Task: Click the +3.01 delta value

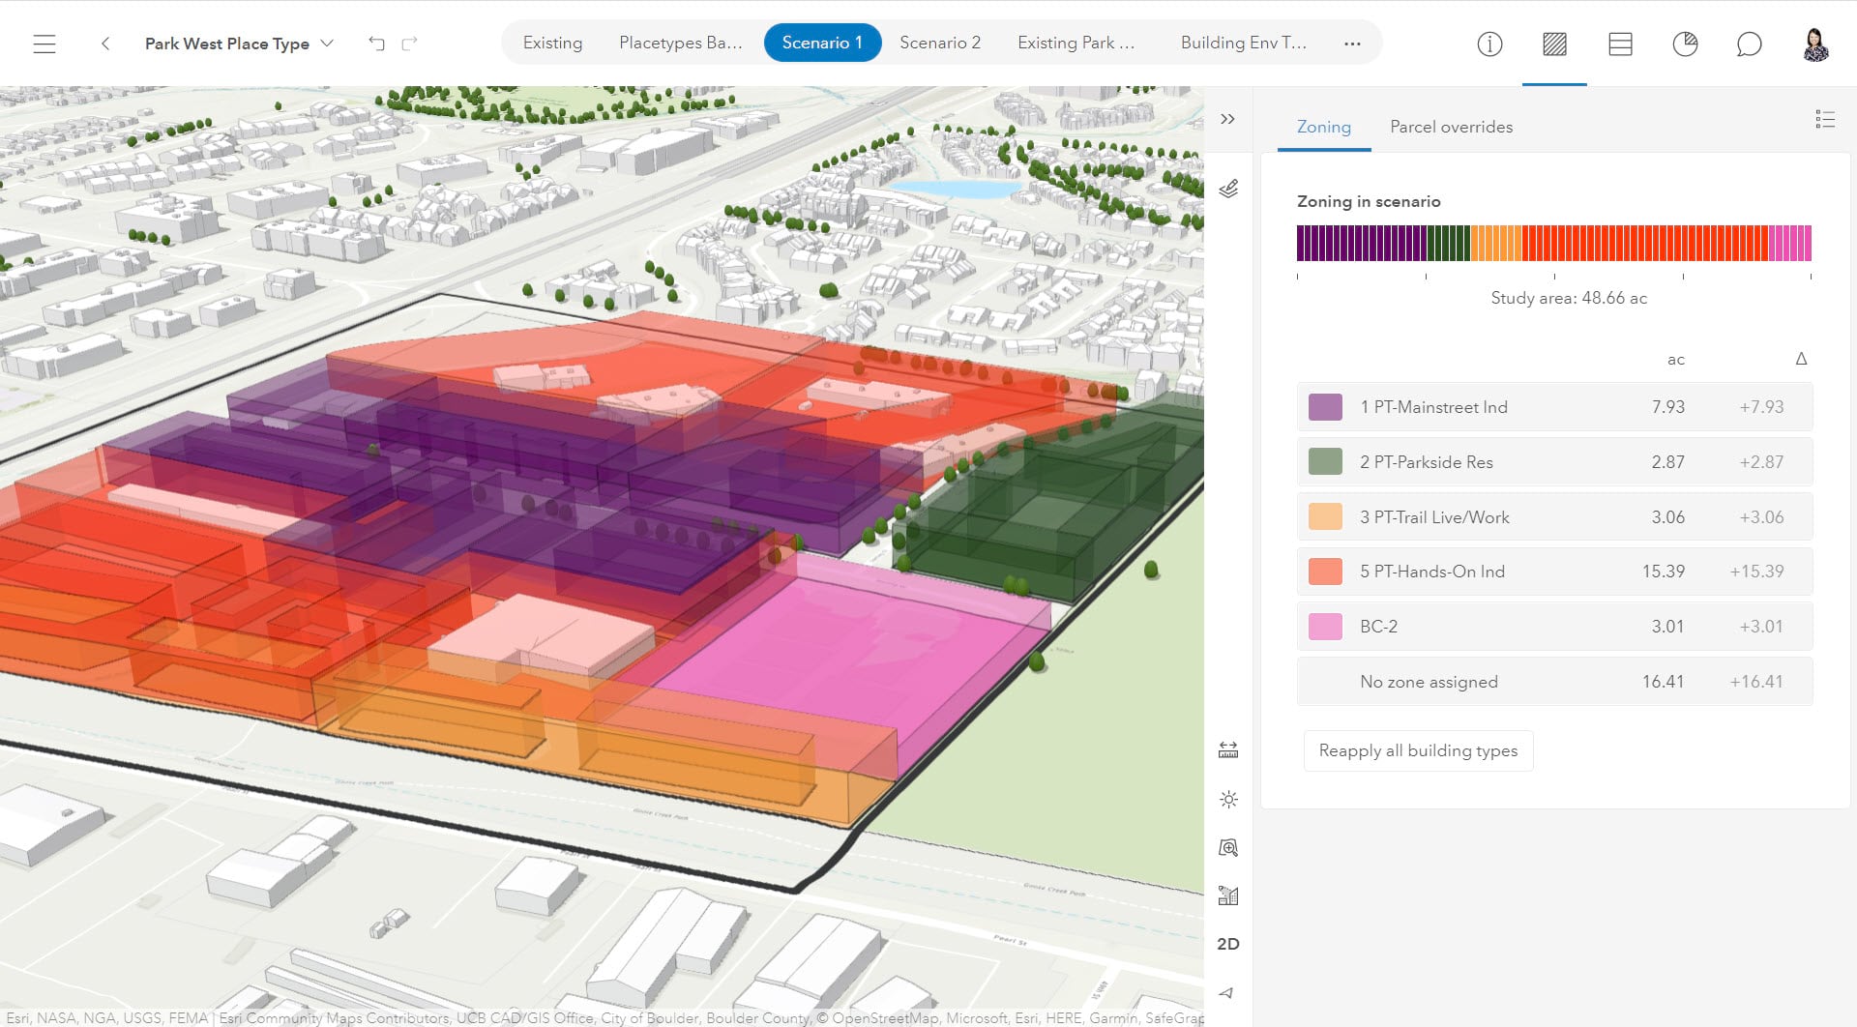Action: click(1761, 627)
